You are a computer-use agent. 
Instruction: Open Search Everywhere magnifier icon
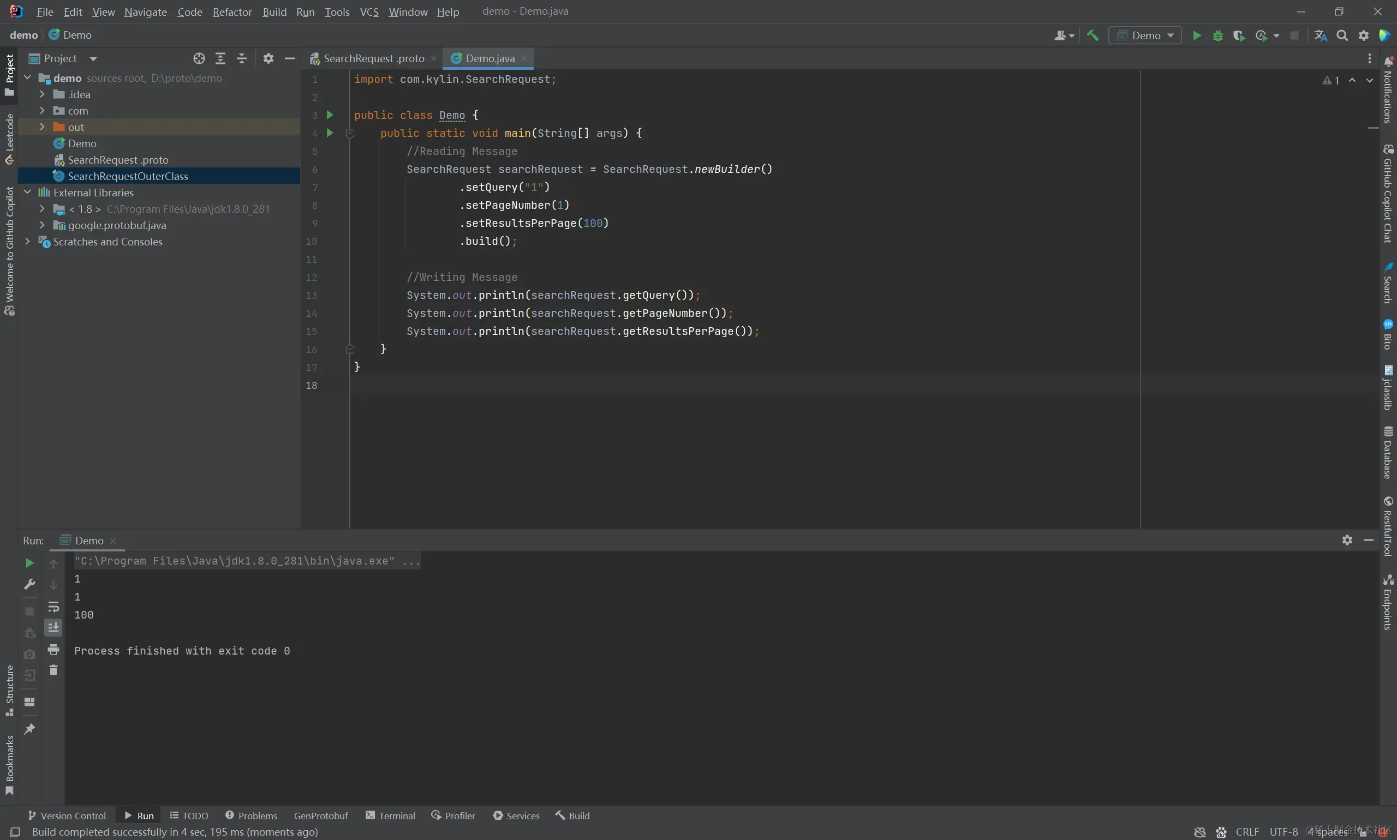pos(1342,35)
